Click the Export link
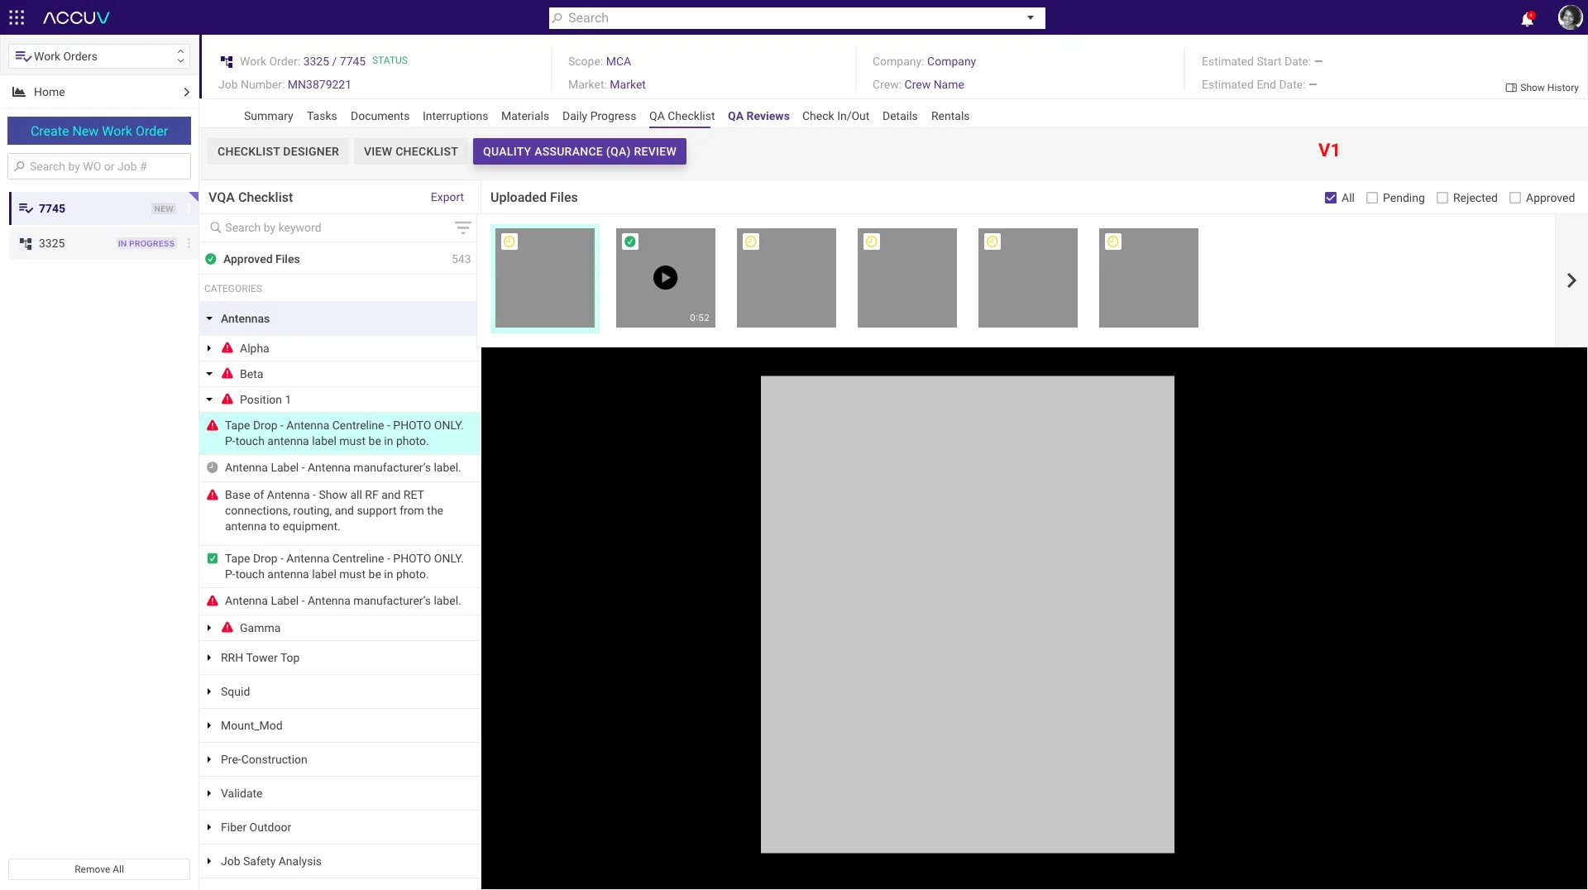The image size is (1588, 890). tap(447, 197)
